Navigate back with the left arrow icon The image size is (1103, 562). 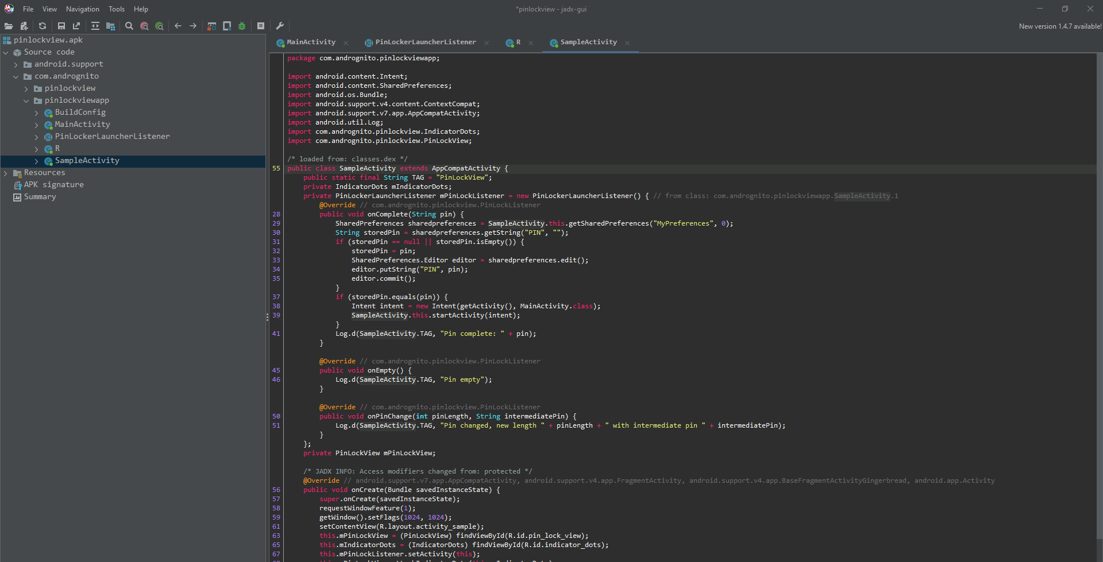point(178,26)
